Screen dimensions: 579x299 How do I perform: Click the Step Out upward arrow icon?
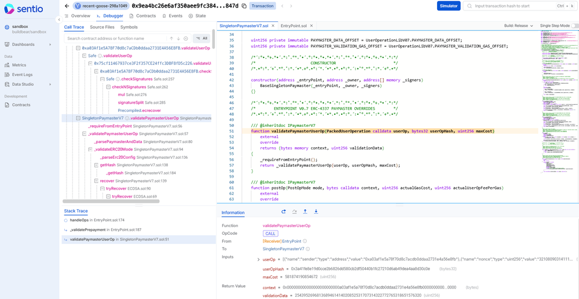point(305,212)
